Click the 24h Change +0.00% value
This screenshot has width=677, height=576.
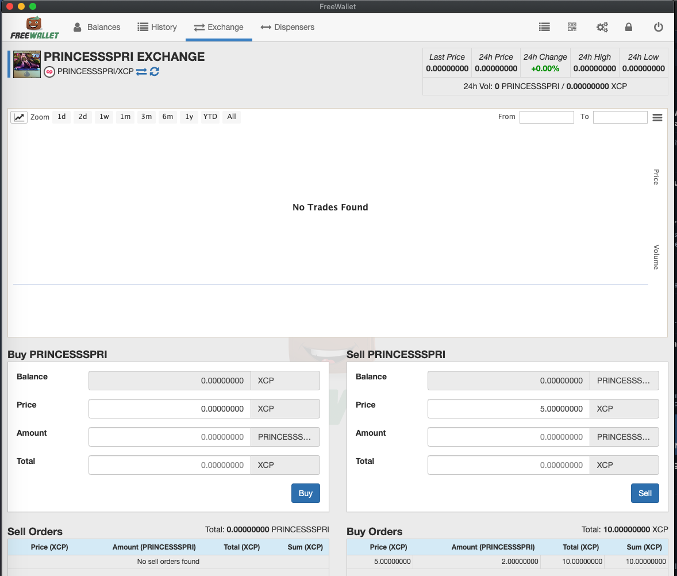(545, 68)
